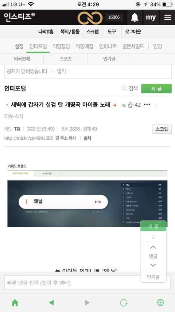Jump up with the comments chevron-up arrow
Viewport: 175px width, 312px height.
pos(153,247)
